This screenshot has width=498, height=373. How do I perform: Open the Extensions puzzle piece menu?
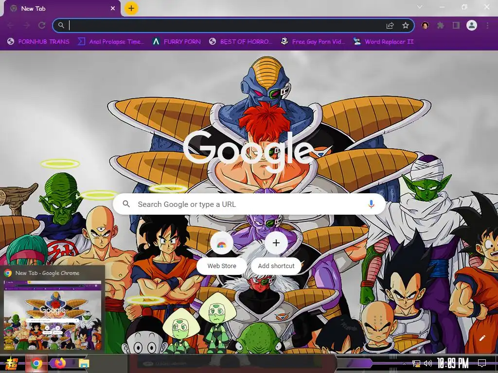pos(441,25)
